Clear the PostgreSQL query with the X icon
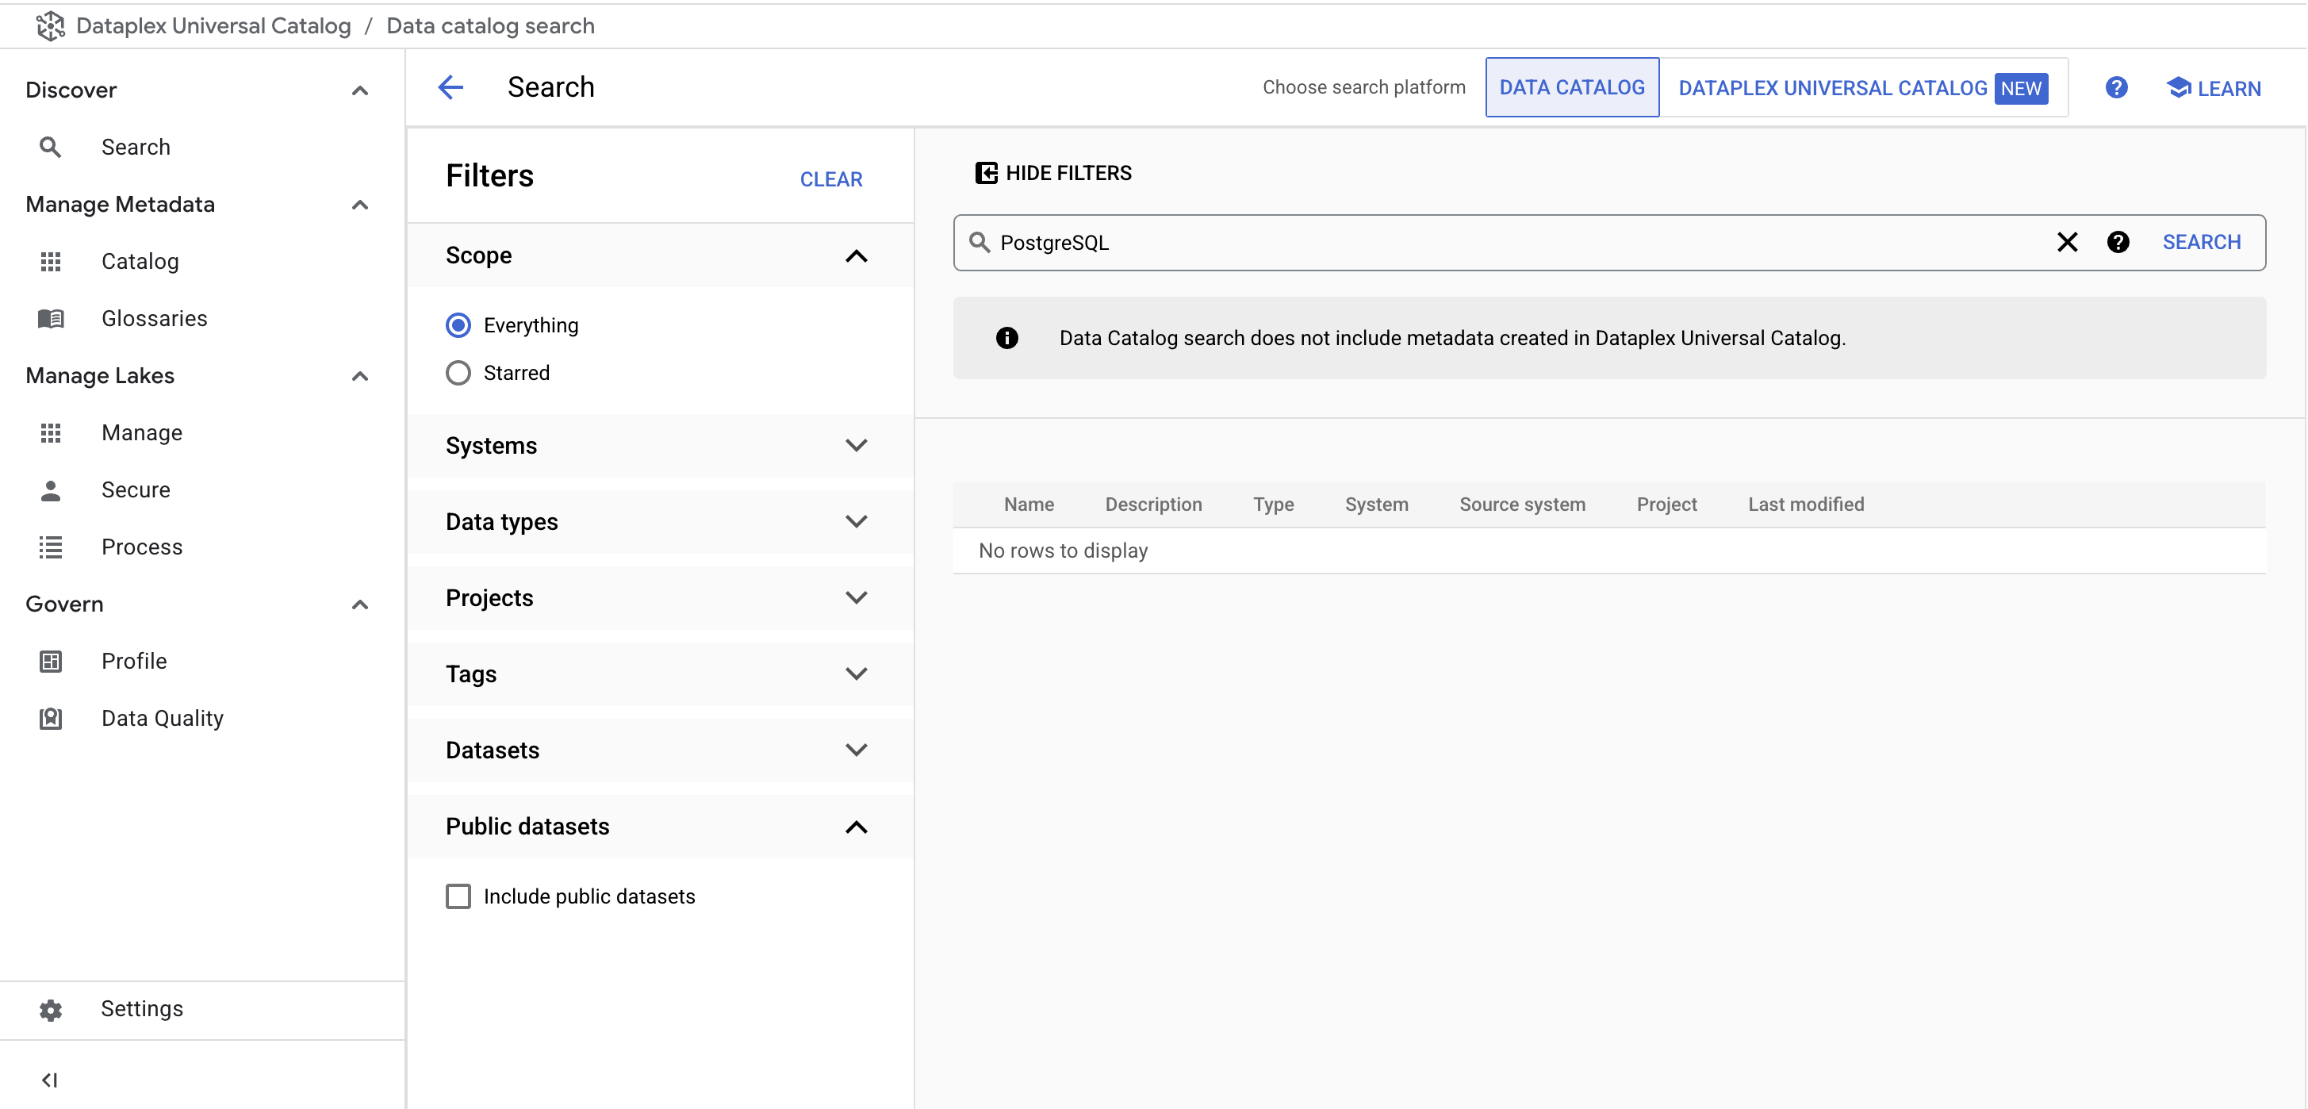The height and width of the screenshot is (1109, 2308). 2067,242
